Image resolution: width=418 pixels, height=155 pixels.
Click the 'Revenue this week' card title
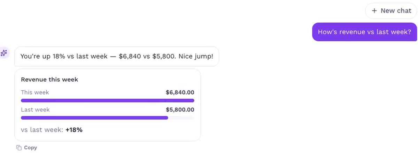(49, 80)
